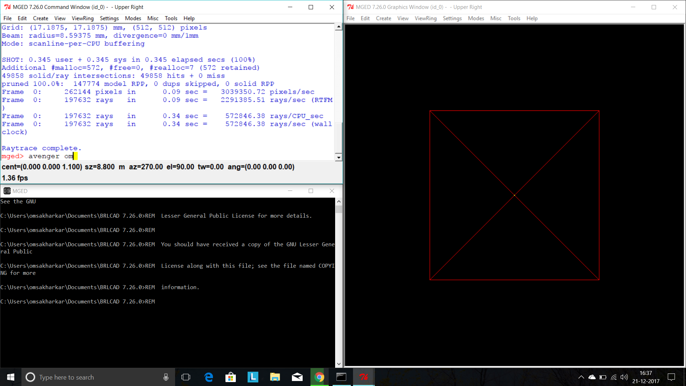Minimize the MGED Command Window

tap(290, 7)
